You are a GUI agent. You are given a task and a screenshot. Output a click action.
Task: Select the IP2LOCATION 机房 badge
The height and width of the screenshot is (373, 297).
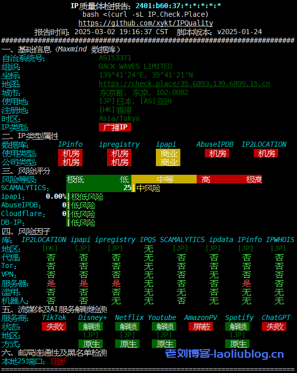[x=266, y=153]
